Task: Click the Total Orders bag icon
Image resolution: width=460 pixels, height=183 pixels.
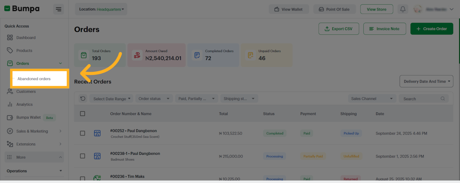Action: pyautogui.click(x=84, y=55)
